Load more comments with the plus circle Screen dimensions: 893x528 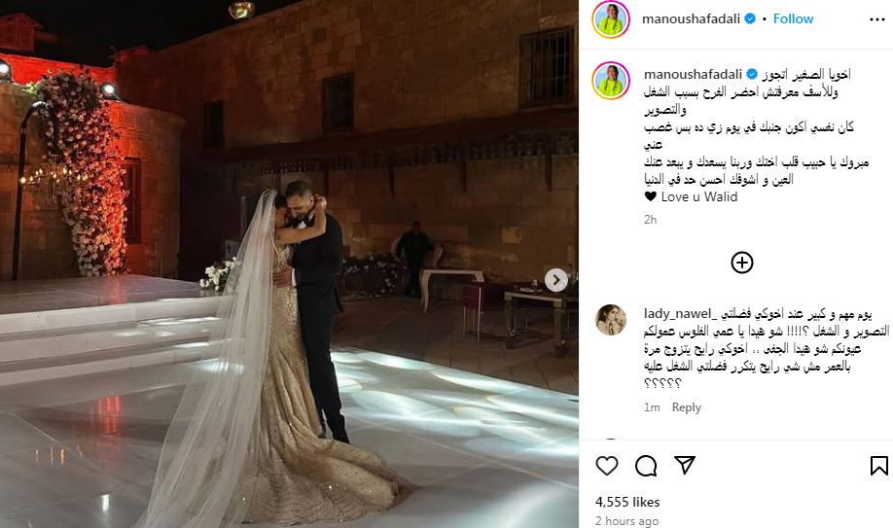[x=741, y=263]
